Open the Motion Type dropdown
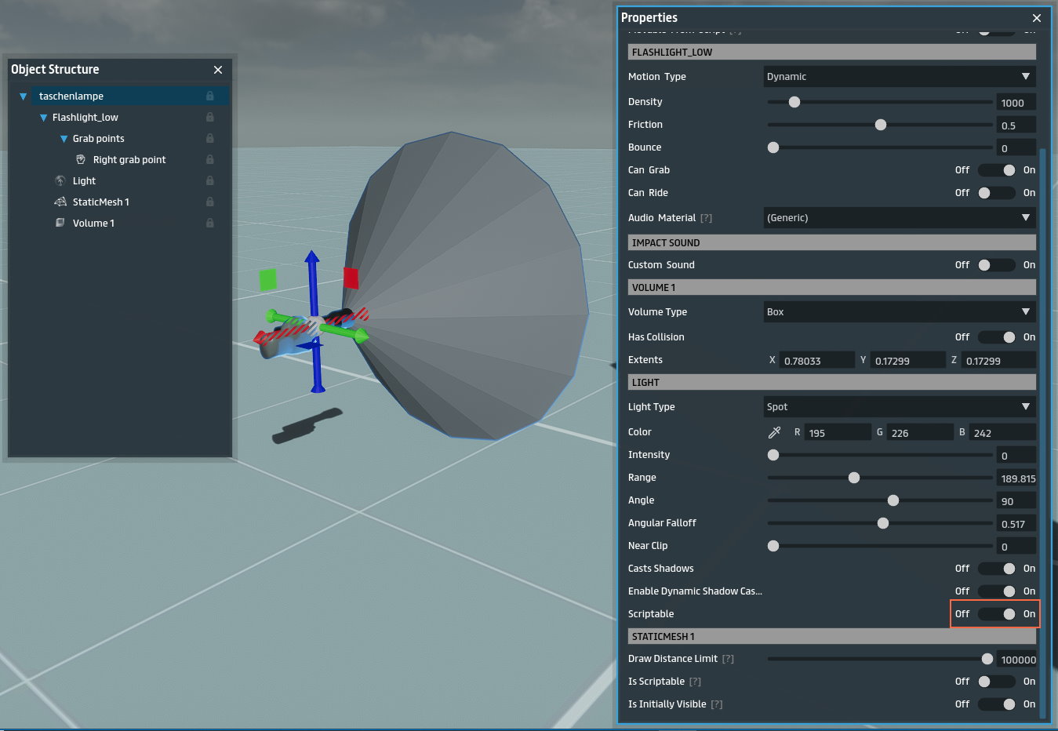 point(900,77)
